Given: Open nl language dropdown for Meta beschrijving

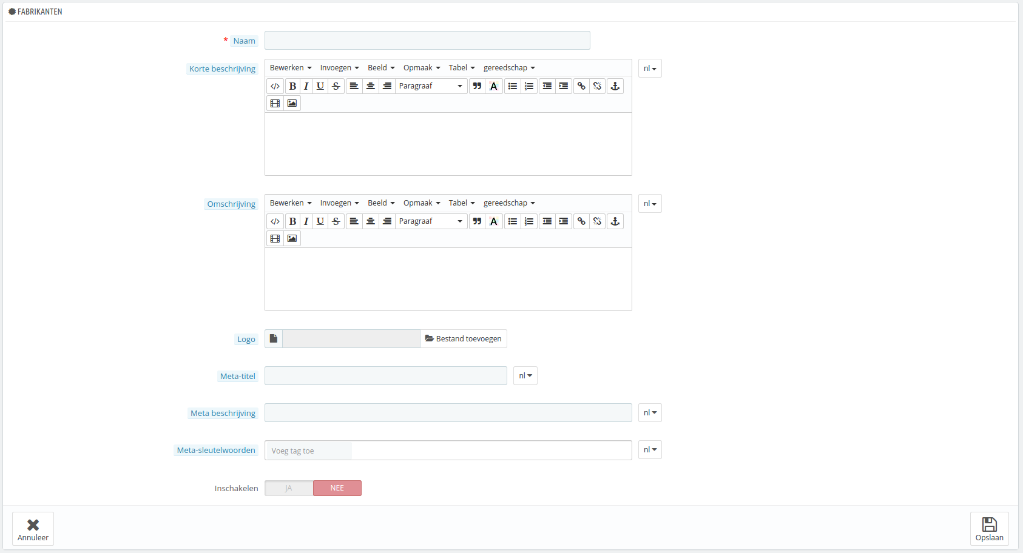Looking at the screenshot, I should click(650, 413).
